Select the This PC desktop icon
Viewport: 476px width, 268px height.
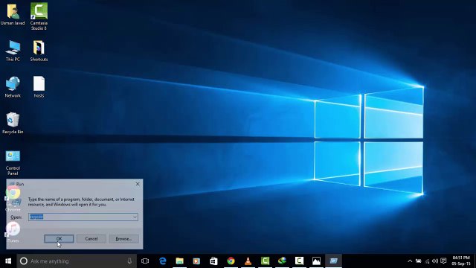pyautogui.click(x=13, y=51)
